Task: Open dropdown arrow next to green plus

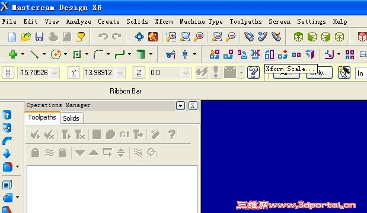Action: pos(23,54)
